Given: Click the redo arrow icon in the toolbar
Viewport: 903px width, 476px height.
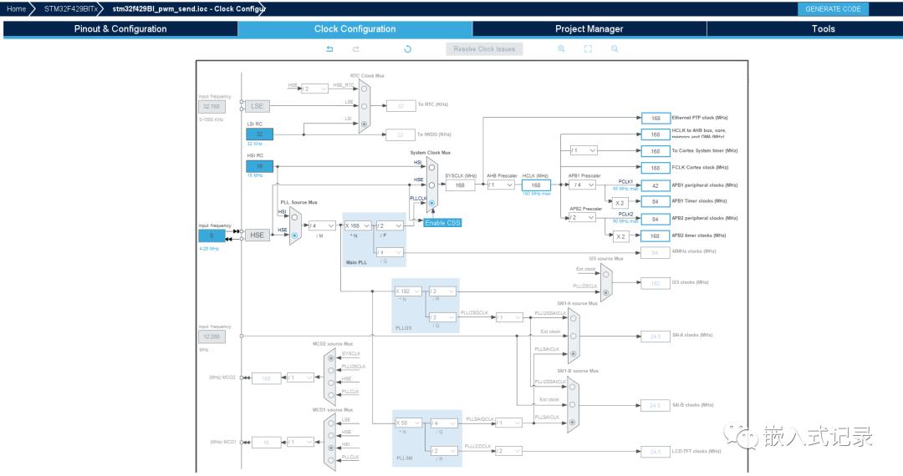Looking at the screenshot, I should point(356,49).
